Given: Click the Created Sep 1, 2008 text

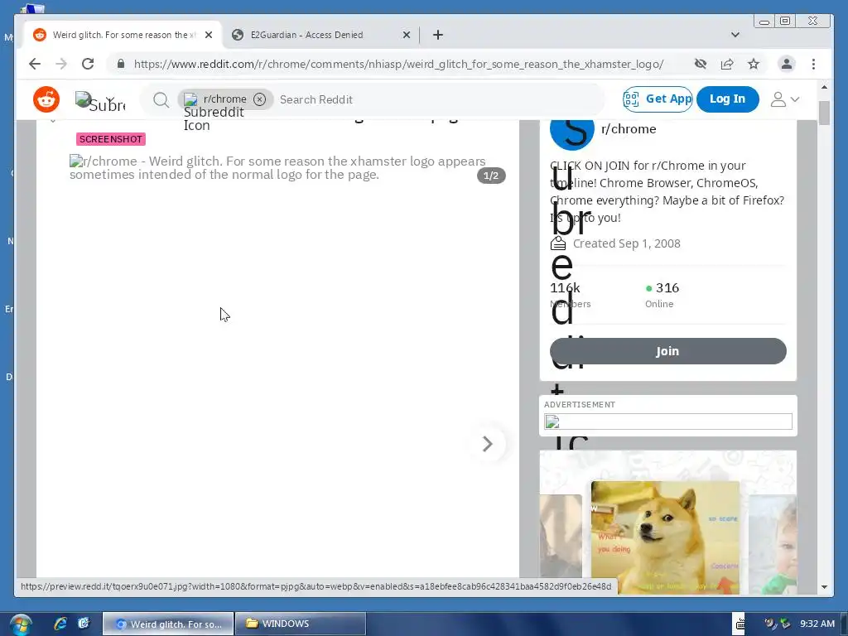Looking at the screenshot, I should [x=626, y=243].
